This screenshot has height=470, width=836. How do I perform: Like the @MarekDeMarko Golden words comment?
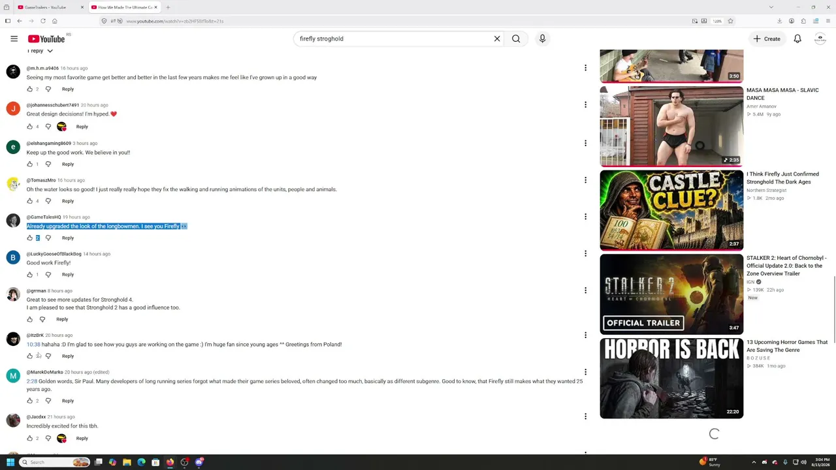pos(29,401)
